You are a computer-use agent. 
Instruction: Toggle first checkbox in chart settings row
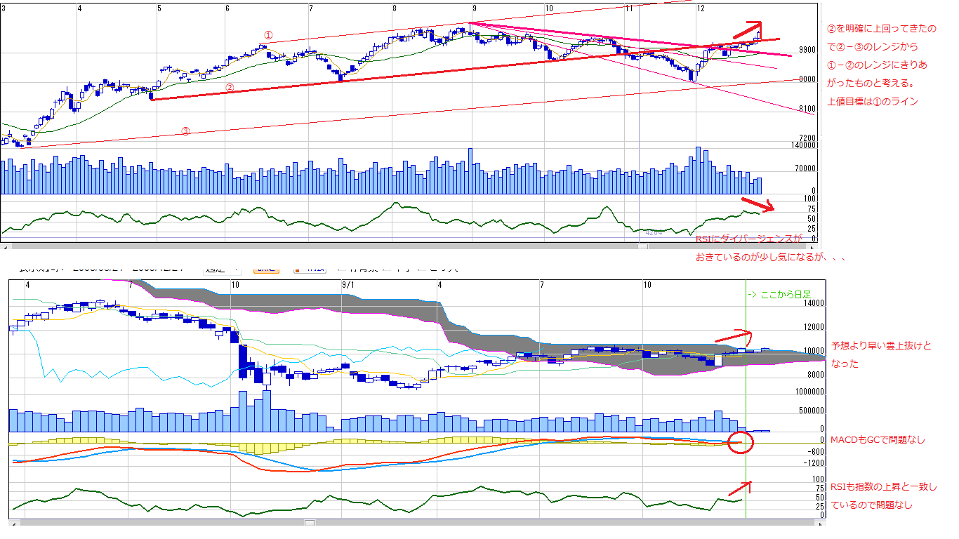pyautogui.click(x=341, y=268)
